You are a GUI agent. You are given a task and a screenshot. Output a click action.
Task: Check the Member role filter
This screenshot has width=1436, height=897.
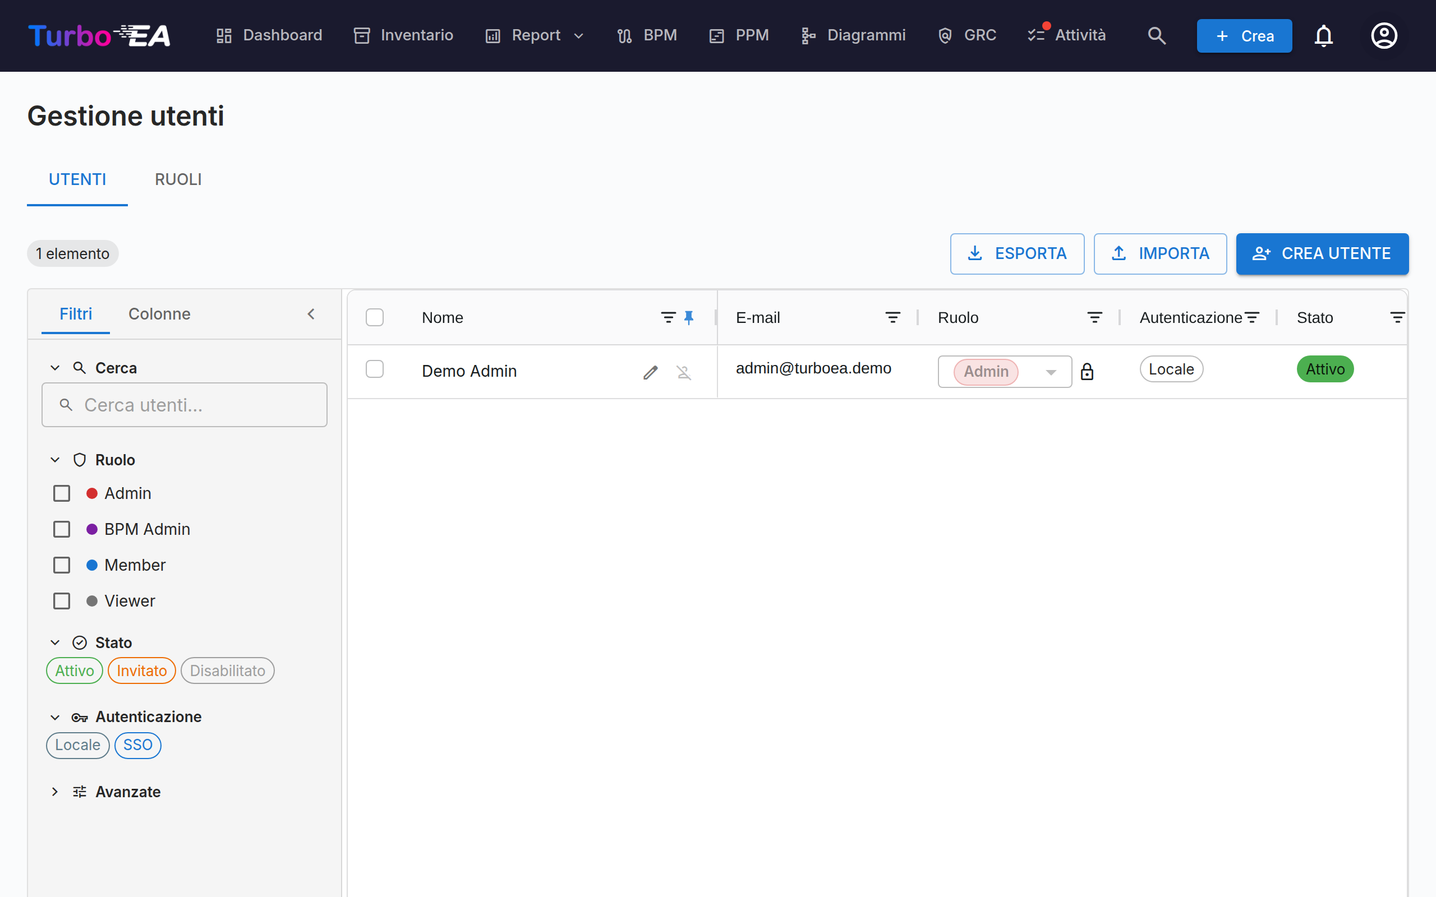click(62, 565)
